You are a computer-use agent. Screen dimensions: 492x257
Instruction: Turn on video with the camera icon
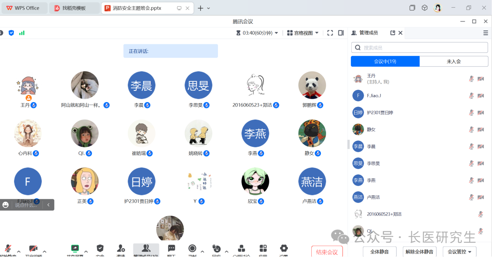click(33, 249)
